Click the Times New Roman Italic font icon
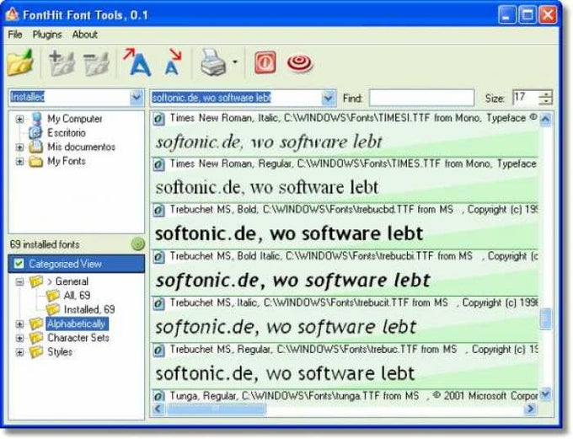Screen dimensions: 573x439 158,119
